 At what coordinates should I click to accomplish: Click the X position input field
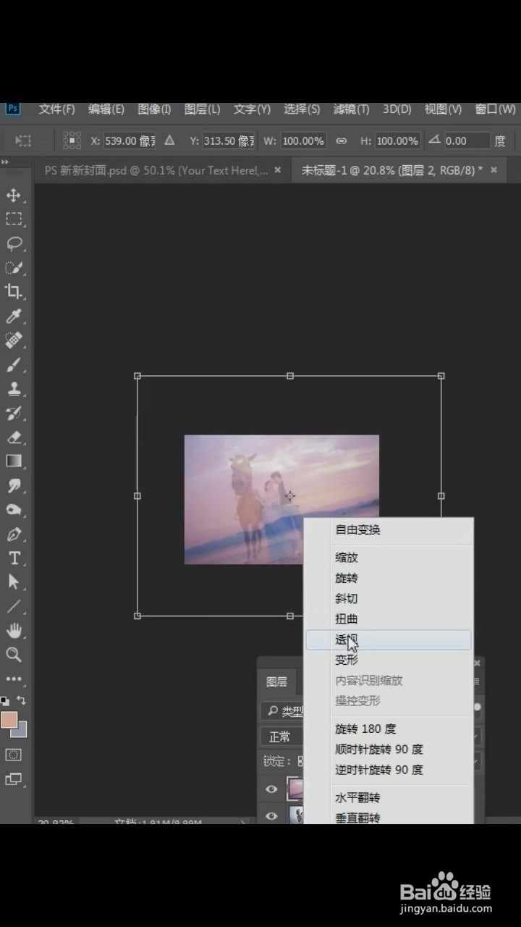pos(130,140)
